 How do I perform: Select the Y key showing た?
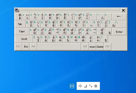coord(67,24)
